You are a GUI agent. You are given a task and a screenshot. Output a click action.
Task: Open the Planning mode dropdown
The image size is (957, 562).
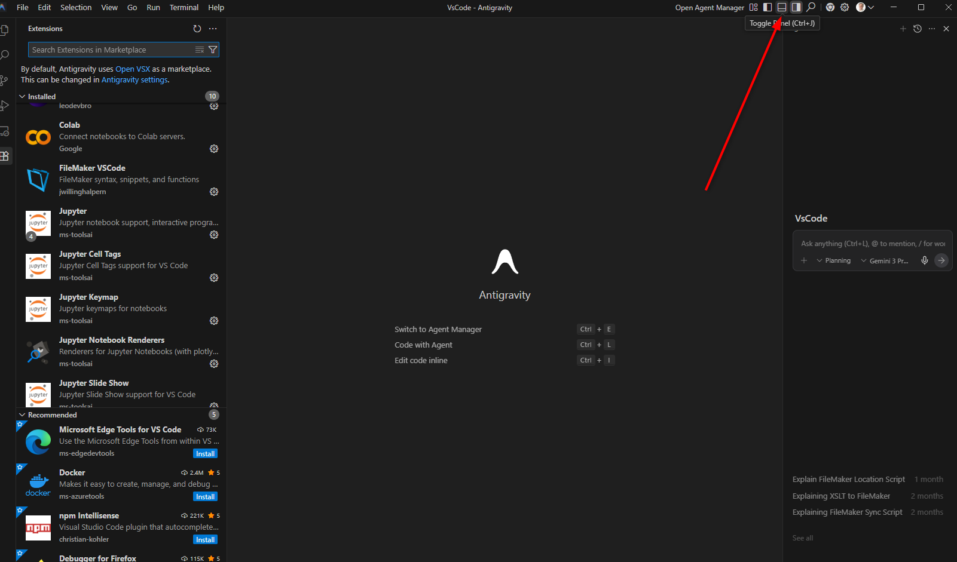[834, 260]
